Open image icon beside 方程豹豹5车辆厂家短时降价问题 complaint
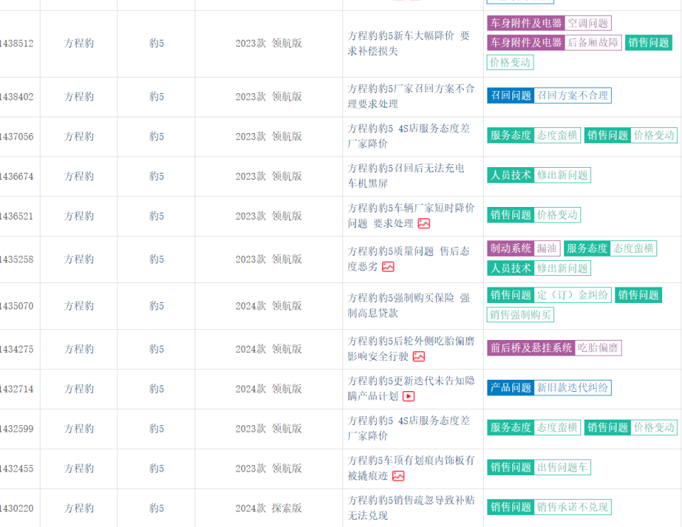The width and height of the screenshot is (682, 527). coord(423,223)
